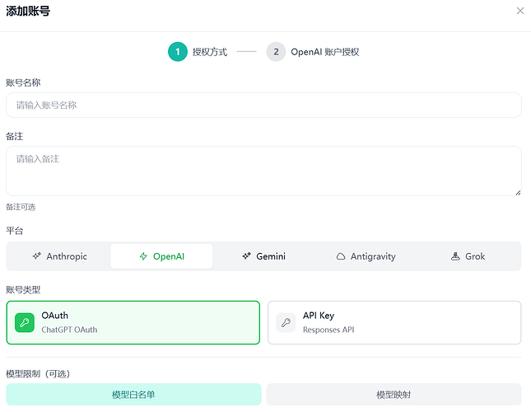Click the OpenAI lightning bolt icon
Image resolution: width=531 pixels, height=412 pixels.
click(x=143, y=256)
